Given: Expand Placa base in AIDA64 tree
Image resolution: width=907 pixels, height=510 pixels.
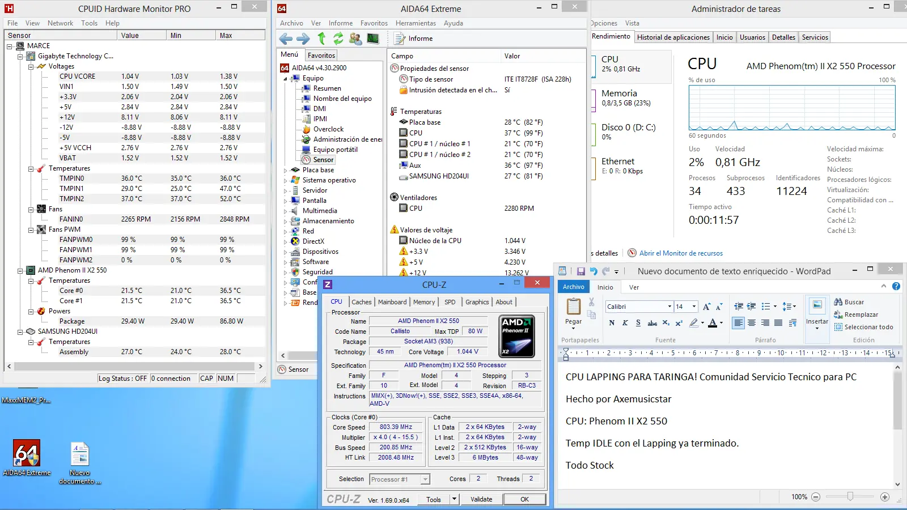Looking at the screenshot, I should [286, 170].
